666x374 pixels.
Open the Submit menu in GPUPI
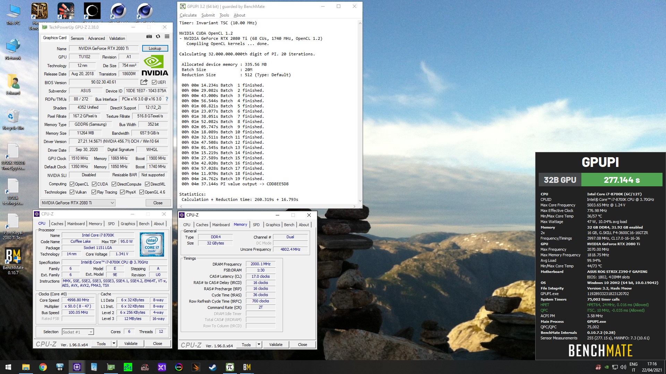pos(208,15)
